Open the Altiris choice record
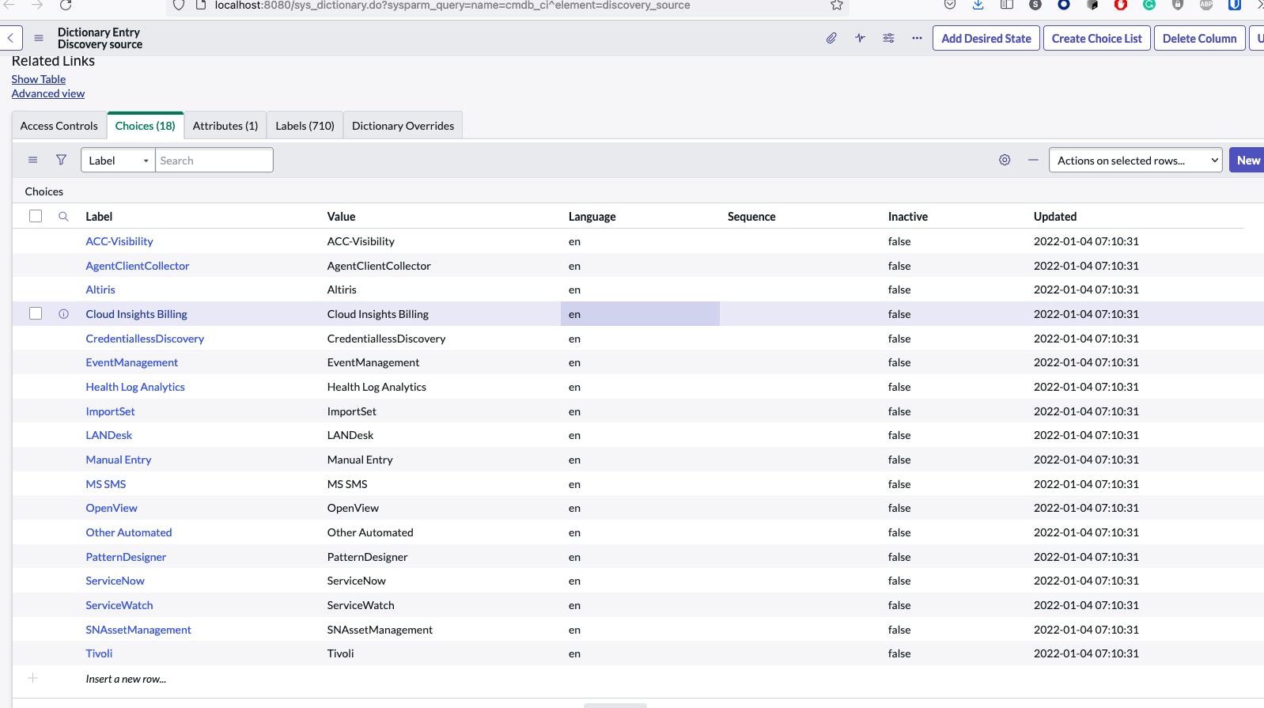The width and height of the screenshot is (1264, 708). pyautogui.click(x=100, y=290)
